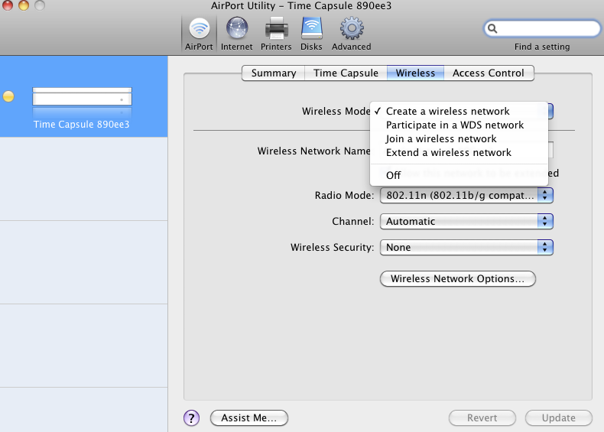The height and width of the screenshot is (432, 604).
Task: Open the Internet settings globe icon
Action: click(x=236, y=28)
